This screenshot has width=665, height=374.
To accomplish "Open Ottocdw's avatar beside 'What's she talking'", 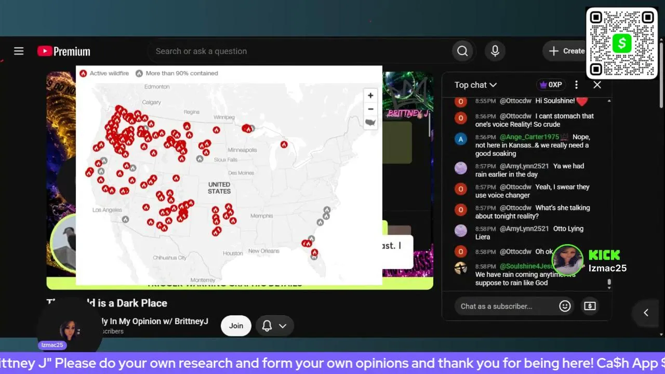I will 461,209.
